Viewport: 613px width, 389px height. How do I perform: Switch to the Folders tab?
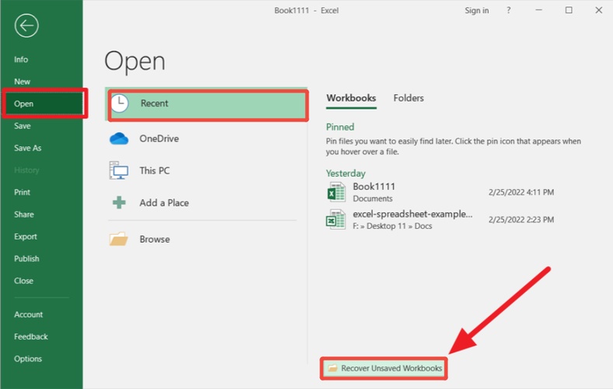click(x=409, y=98)
